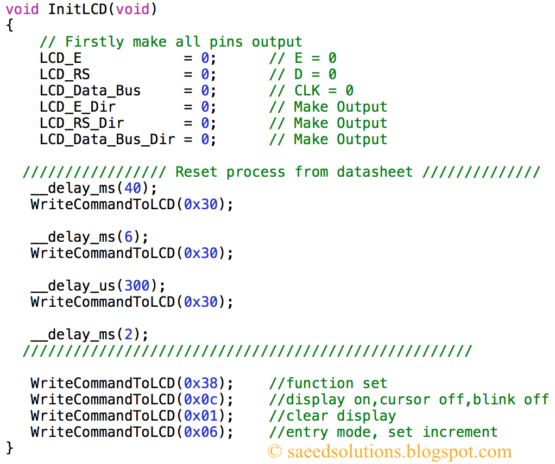Viewport: 555px width, 464px height.
Task: Select the LCD_Data_Bus identifier
Action: (81, 90)
